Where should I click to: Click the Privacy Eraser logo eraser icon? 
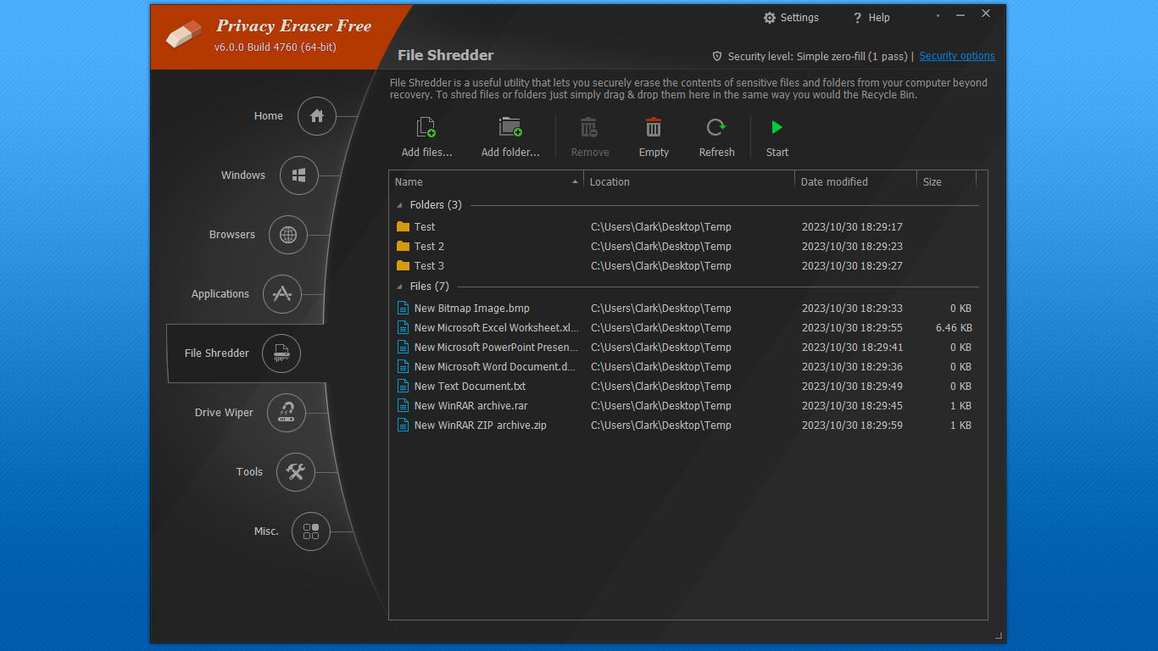tap(184, 34)
